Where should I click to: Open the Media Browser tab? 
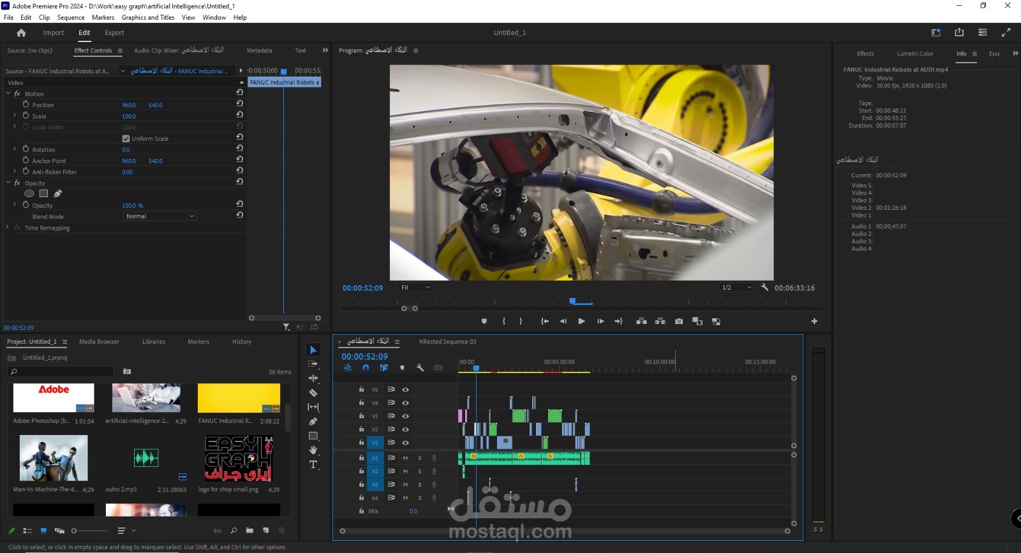coord(99,342)
